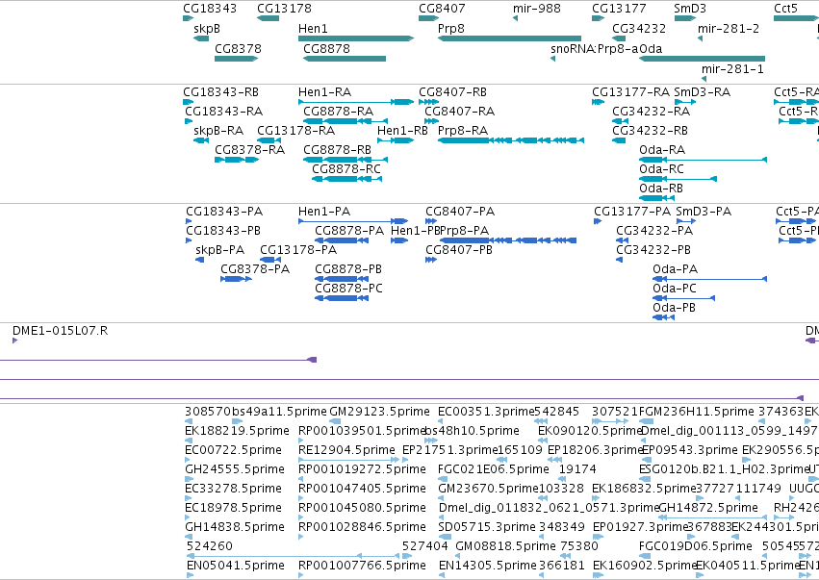Click the CG13178-RA transcript label
Screen dimensions: 819x580
[296, 131]
